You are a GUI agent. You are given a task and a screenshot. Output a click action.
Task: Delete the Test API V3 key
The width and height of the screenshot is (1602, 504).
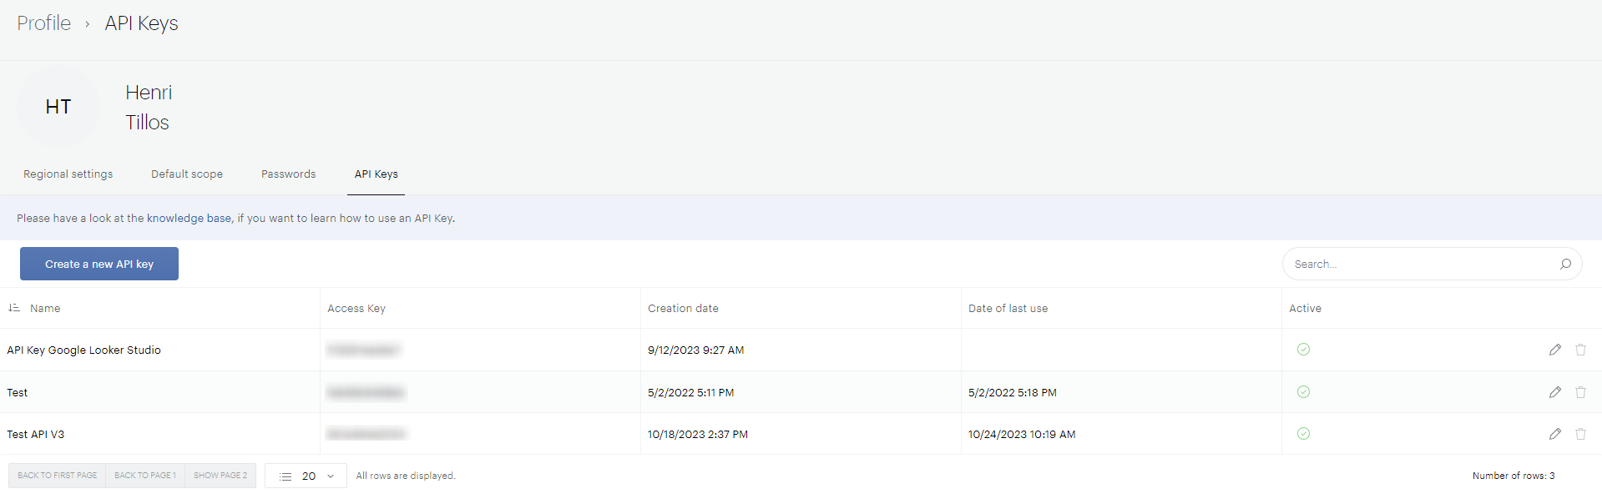pos(1580,434)
